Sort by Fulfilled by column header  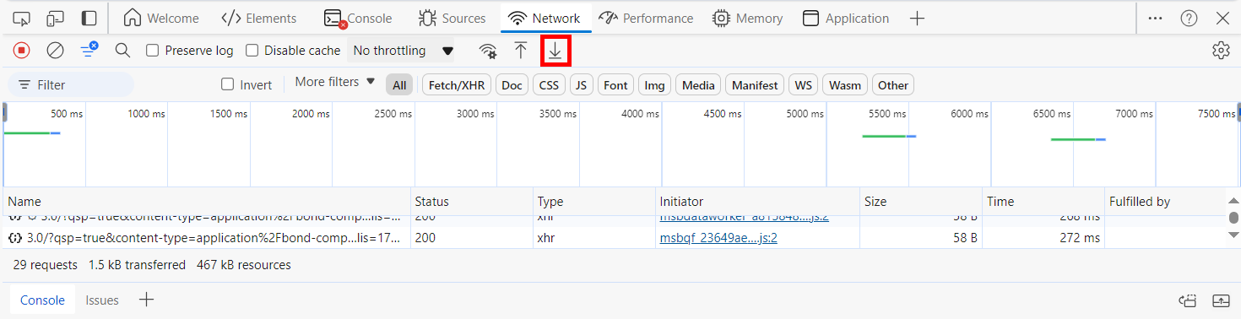click(1165, 202)
